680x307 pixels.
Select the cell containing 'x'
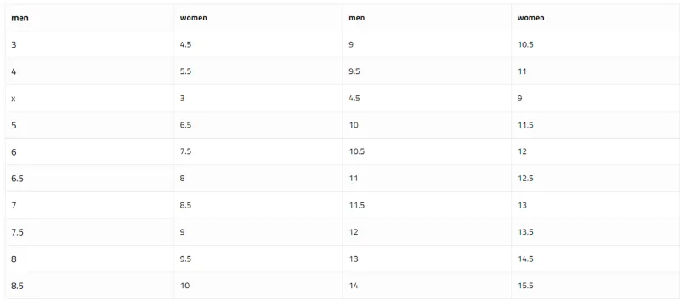pos(89,99)
